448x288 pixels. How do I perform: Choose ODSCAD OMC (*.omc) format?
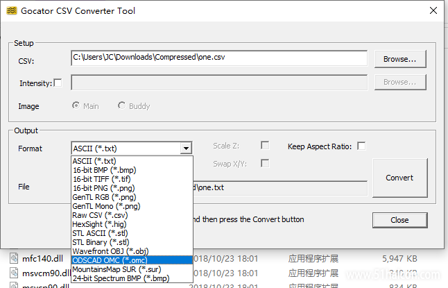(x=132, y=260)
